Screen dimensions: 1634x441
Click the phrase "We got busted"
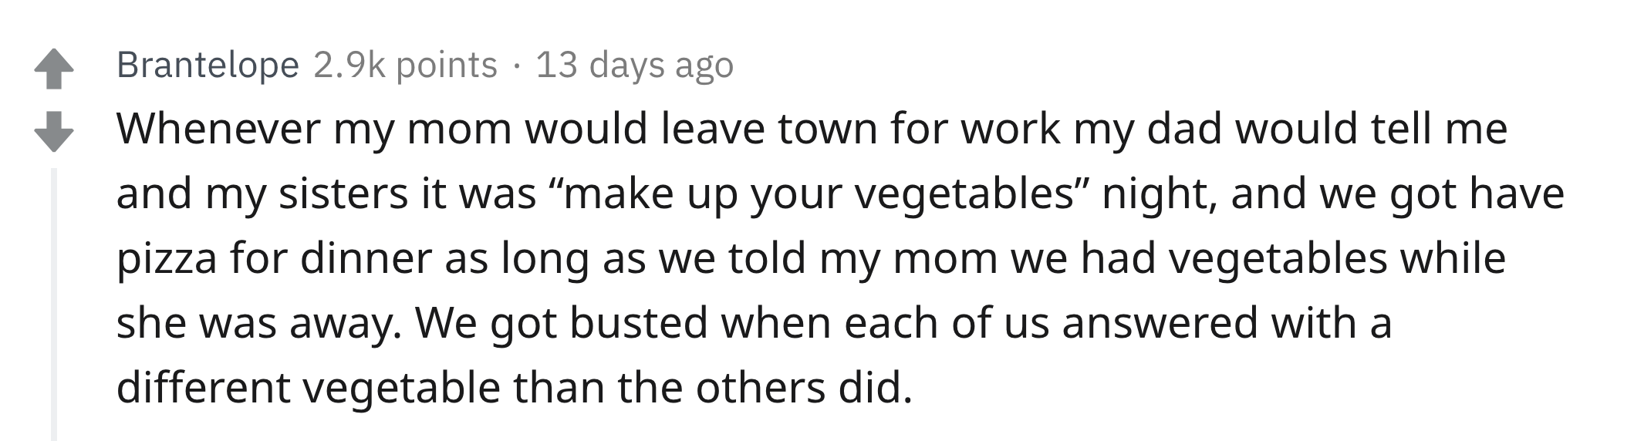[562, 322]
